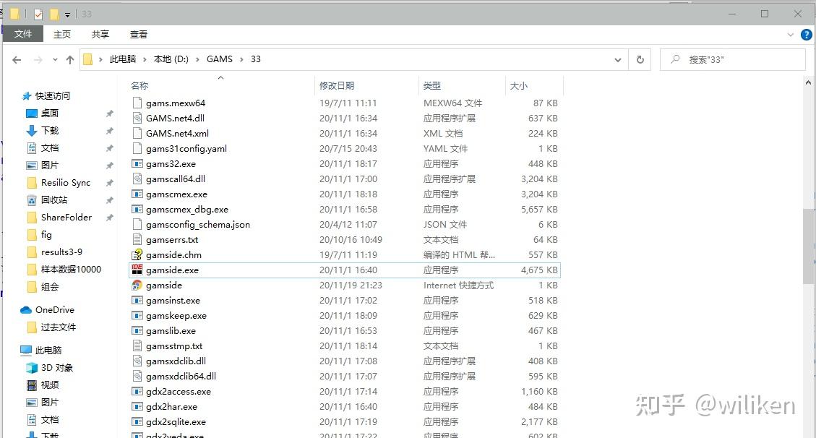Navigate back using the back arrow

[17, 59]
